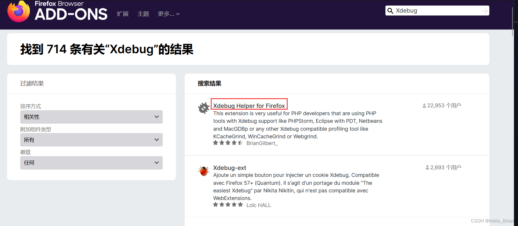Go to the 扩展 (Extensions) section
This screenshot has height=226, width=518.
click(123, 14)
